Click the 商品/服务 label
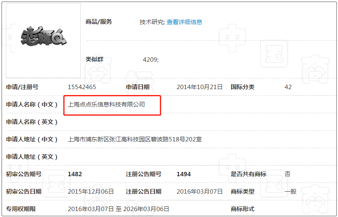 pos(99,22)
